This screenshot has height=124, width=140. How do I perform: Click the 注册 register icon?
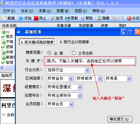click(114, 18)
